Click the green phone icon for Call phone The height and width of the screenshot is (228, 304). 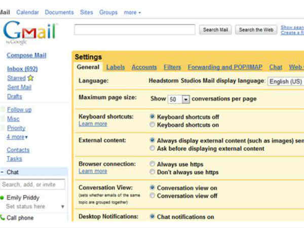(3, 217)
